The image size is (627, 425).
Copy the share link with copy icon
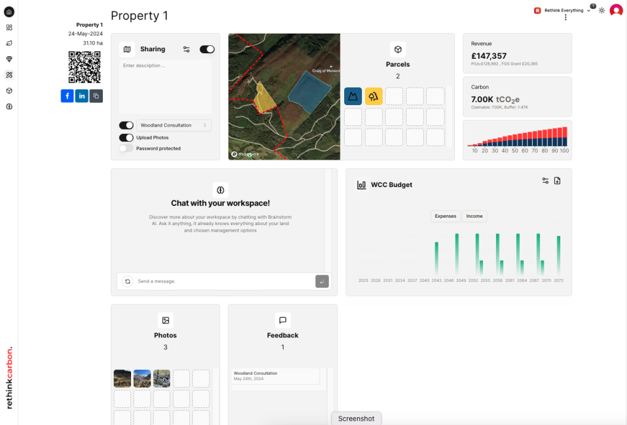coord(96,96)
